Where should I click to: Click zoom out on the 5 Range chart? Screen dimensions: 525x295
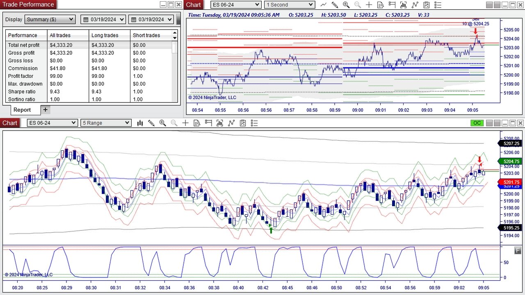(x=174, y=123)
